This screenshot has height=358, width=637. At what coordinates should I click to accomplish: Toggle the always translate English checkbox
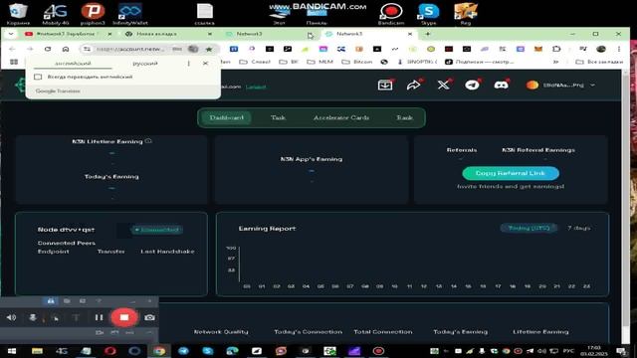click(x=38, y=77)
